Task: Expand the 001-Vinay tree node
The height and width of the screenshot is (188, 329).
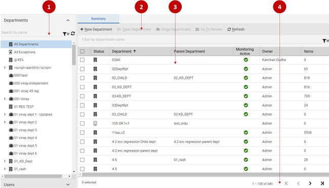Action: click(x=5, y=99)
